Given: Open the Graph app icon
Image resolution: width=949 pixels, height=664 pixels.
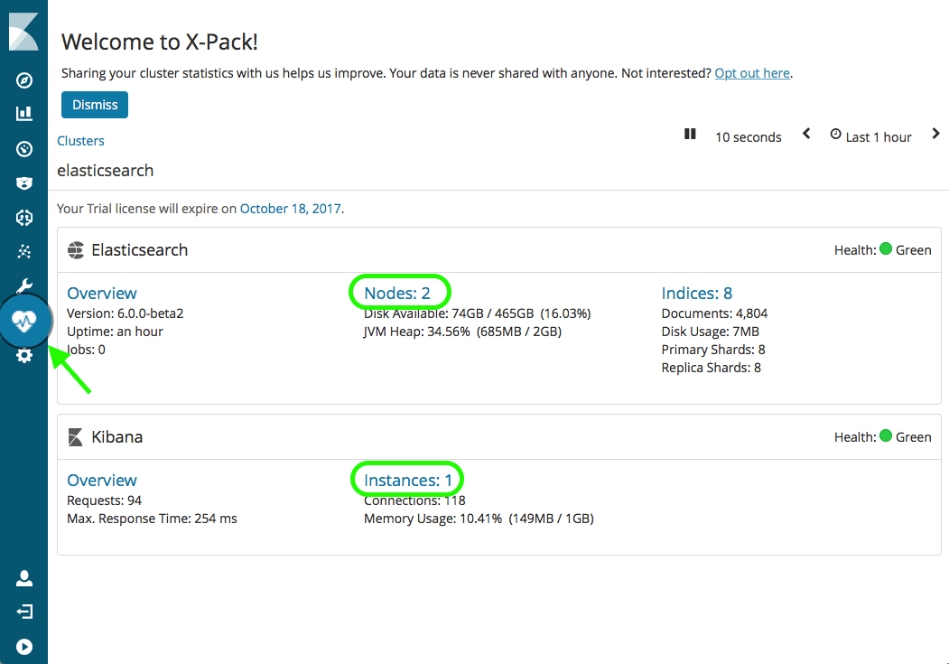Looking at the screenshot, I should [x=24, y=217].
